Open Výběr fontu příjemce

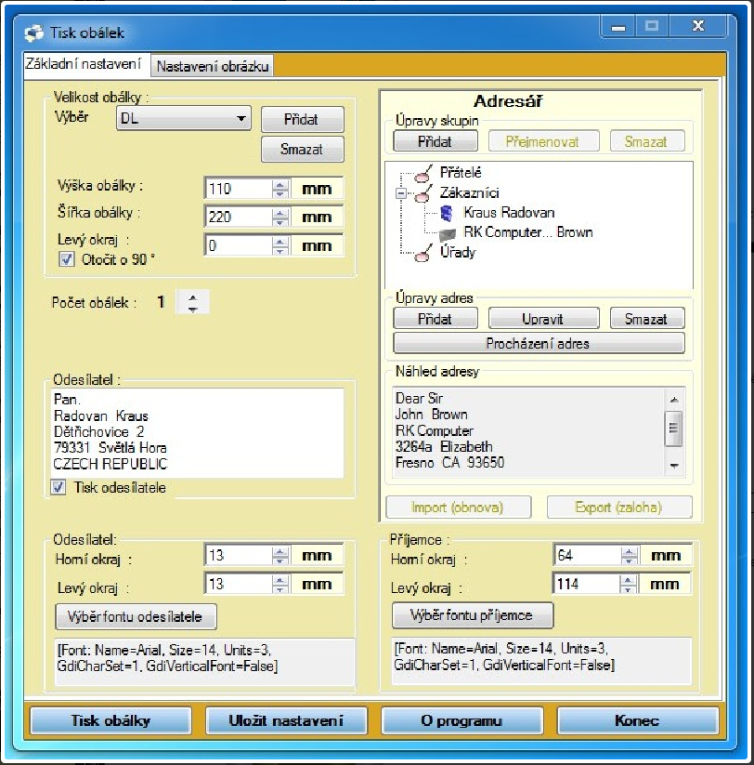coord(472,615)
